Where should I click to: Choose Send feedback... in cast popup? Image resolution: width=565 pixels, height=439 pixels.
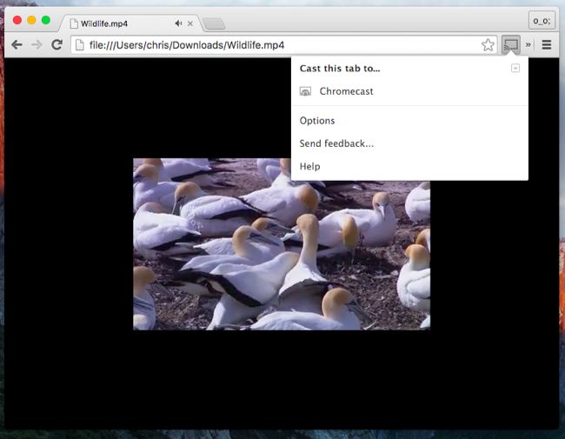(336, 143)
